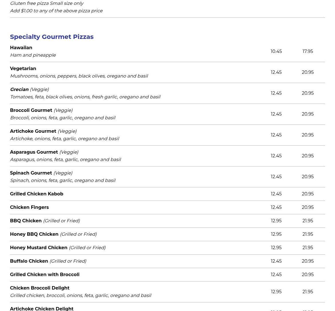Select the Chicken Broccoli Delight title
The width and height of the screenshot is (335, 311).
40,288
